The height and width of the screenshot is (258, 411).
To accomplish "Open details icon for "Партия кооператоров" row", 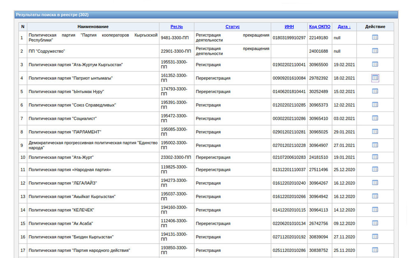I will click(375, 37).
